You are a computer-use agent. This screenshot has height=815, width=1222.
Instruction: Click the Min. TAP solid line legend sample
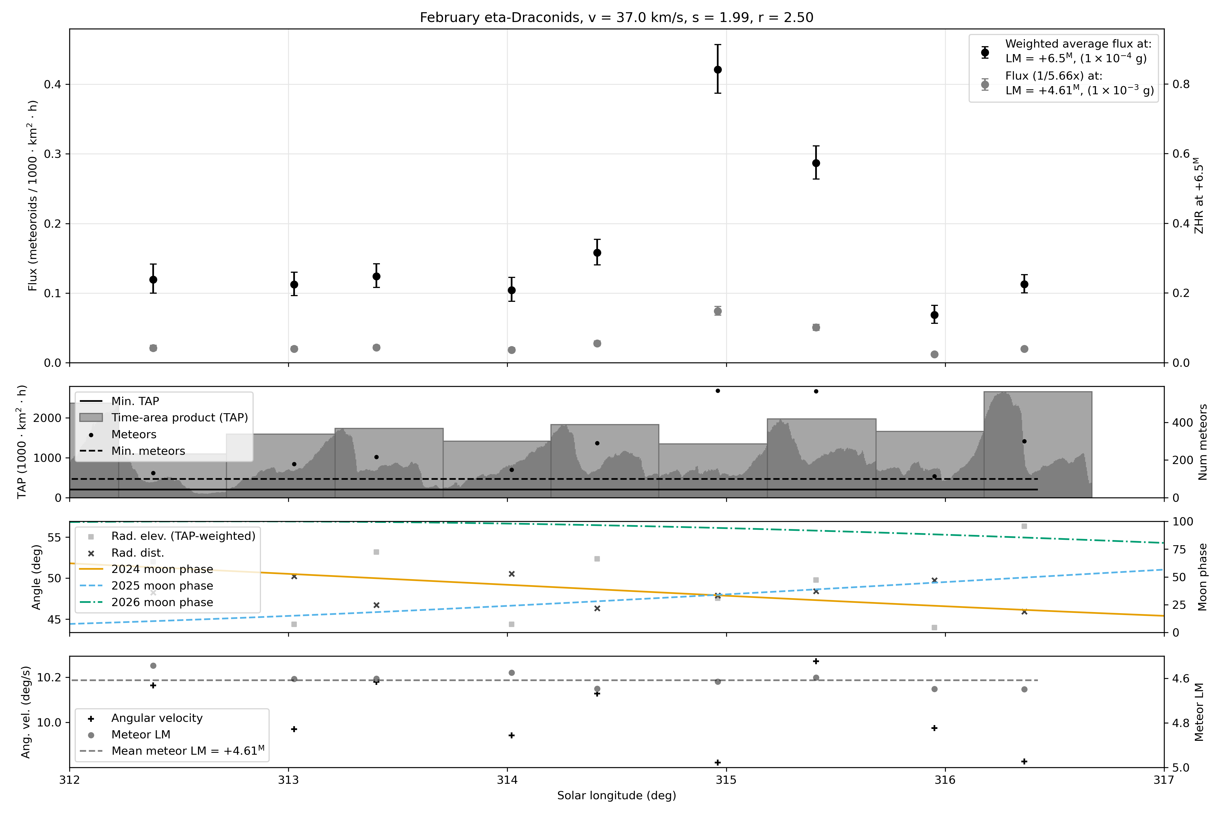click(91, 401)
